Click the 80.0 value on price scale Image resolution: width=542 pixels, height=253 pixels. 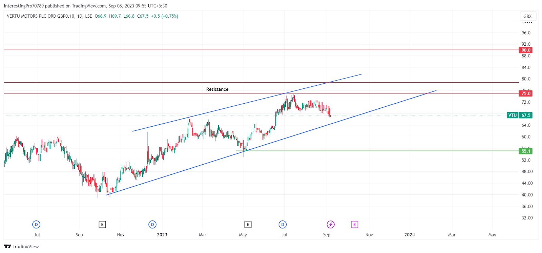526,79
